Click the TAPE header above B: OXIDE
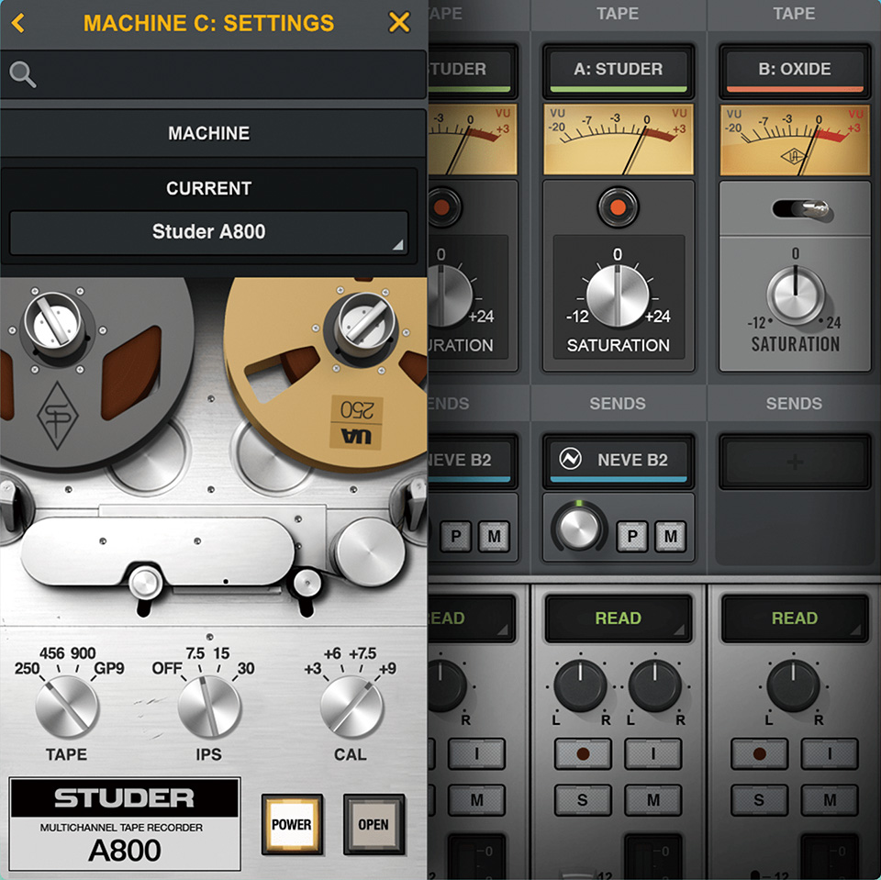Screen dimensions: 881x880 tap(794, 14)
